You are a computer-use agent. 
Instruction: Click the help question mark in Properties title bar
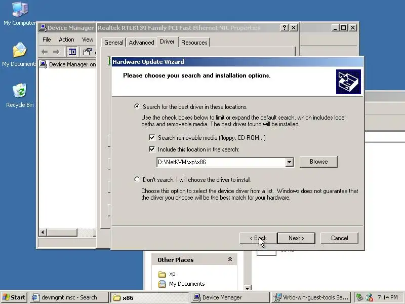tap(284, 28)
